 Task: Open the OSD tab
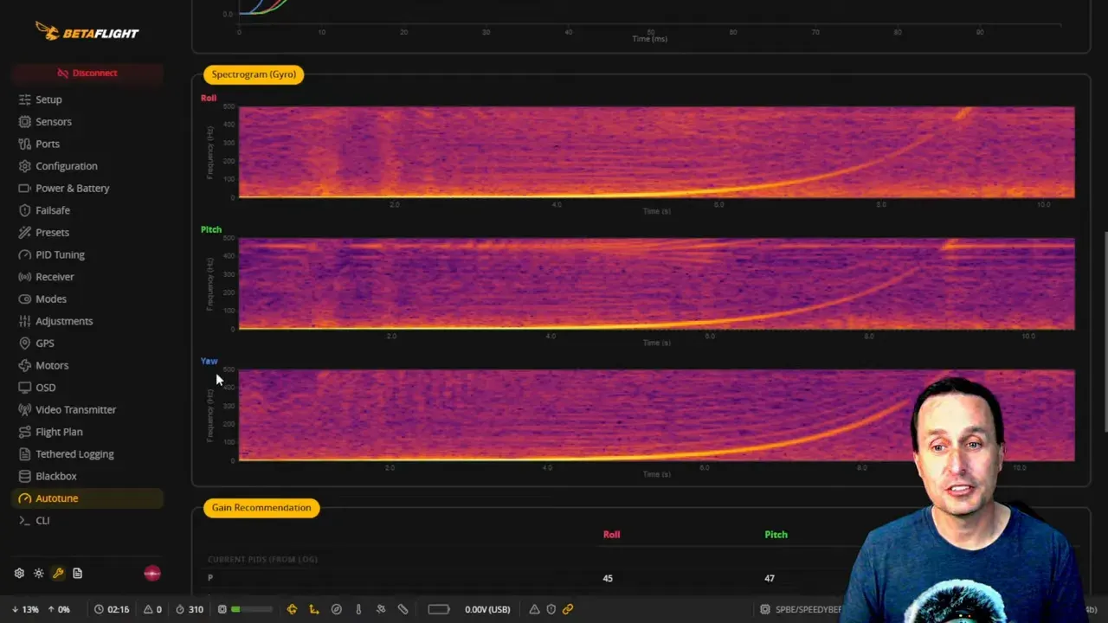click(x=87, y=388)
